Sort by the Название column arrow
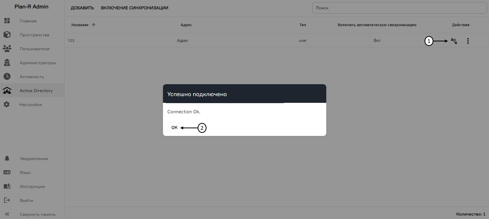Image resolution: width=489 pixels, height=219 pixels. (x=94, y=25)
